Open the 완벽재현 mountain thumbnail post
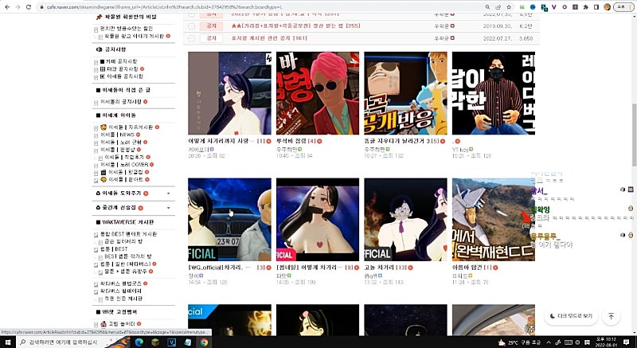637x348 pixels. click(x=494, y=219)
